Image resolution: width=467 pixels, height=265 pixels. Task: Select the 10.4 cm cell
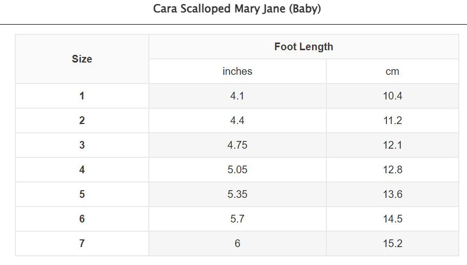pos(393,96)
